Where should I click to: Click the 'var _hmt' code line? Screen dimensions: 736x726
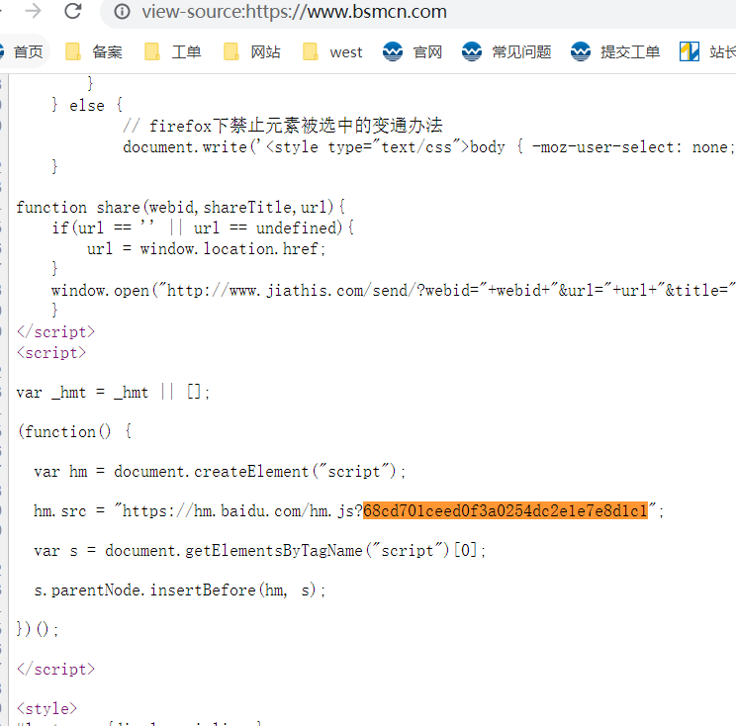point(113,393)
